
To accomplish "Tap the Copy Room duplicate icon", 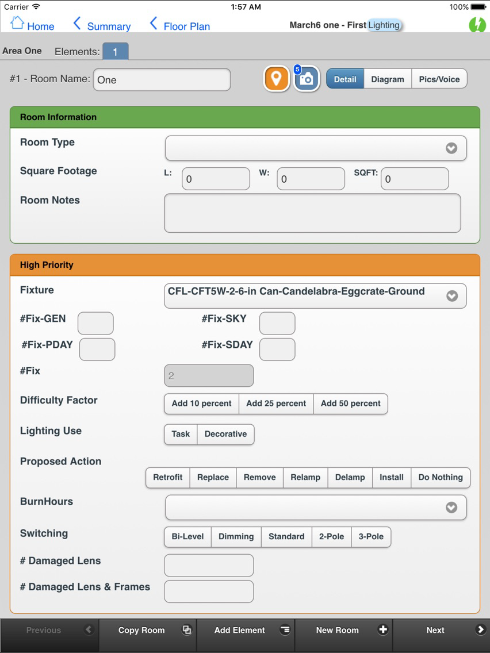I will 187,629.
